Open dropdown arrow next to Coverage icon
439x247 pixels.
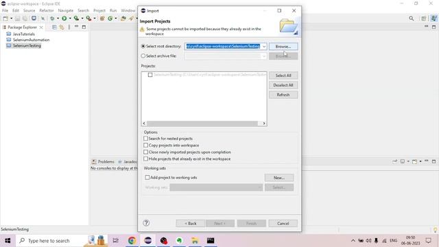82,19
